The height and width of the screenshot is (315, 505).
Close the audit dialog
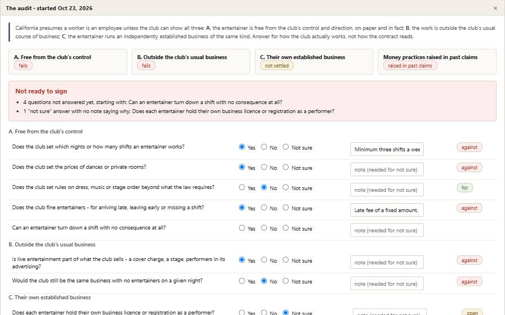(x=495, y=8)
